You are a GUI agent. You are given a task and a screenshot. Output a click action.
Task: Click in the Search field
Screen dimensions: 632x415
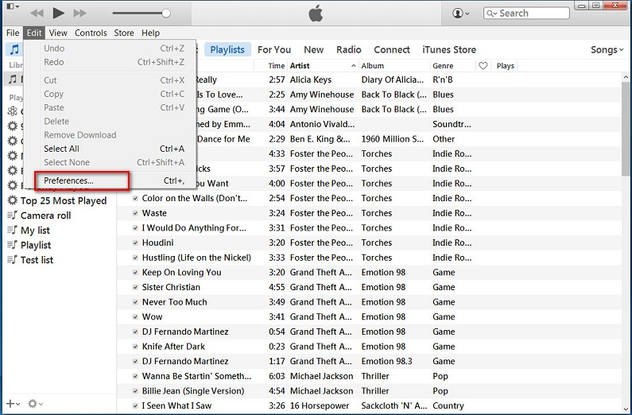coord(526,14)
